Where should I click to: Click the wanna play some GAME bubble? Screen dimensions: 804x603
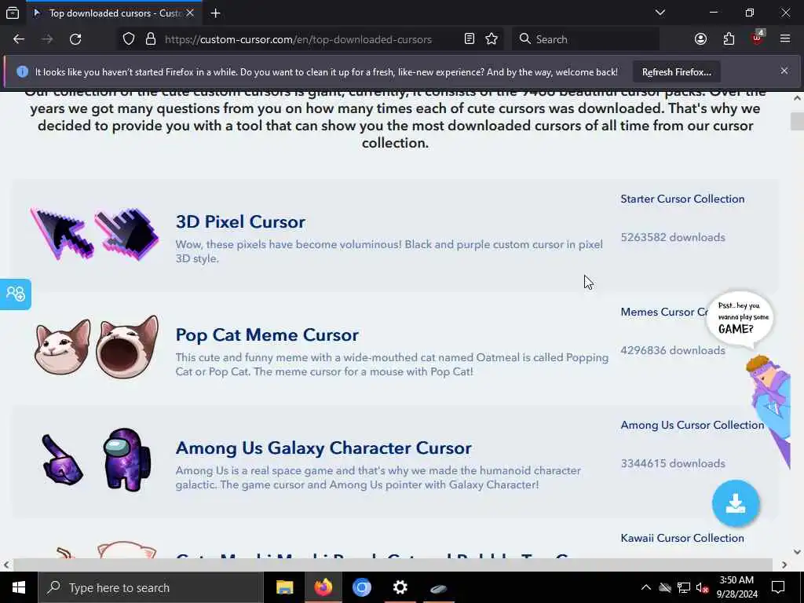740,319
